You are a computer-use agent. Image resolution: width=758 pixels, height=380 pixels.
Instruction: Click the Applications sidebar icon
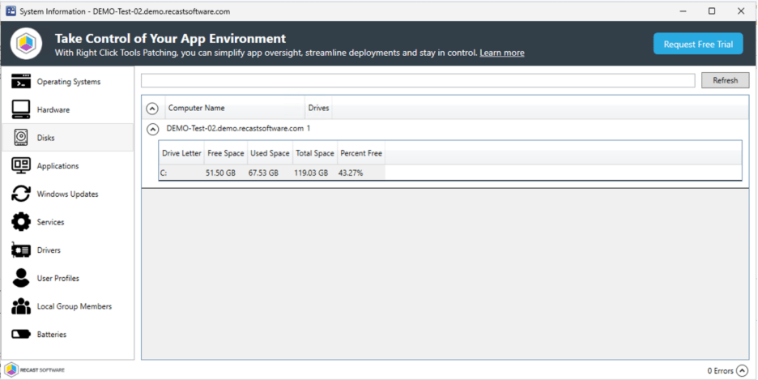pos(21,166)
